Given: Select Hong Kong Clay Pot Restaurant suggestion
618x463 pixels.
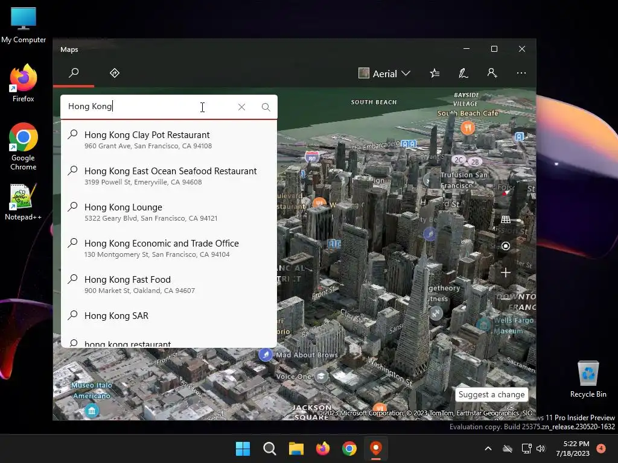Looking at the screenshot, I should 169,139.
